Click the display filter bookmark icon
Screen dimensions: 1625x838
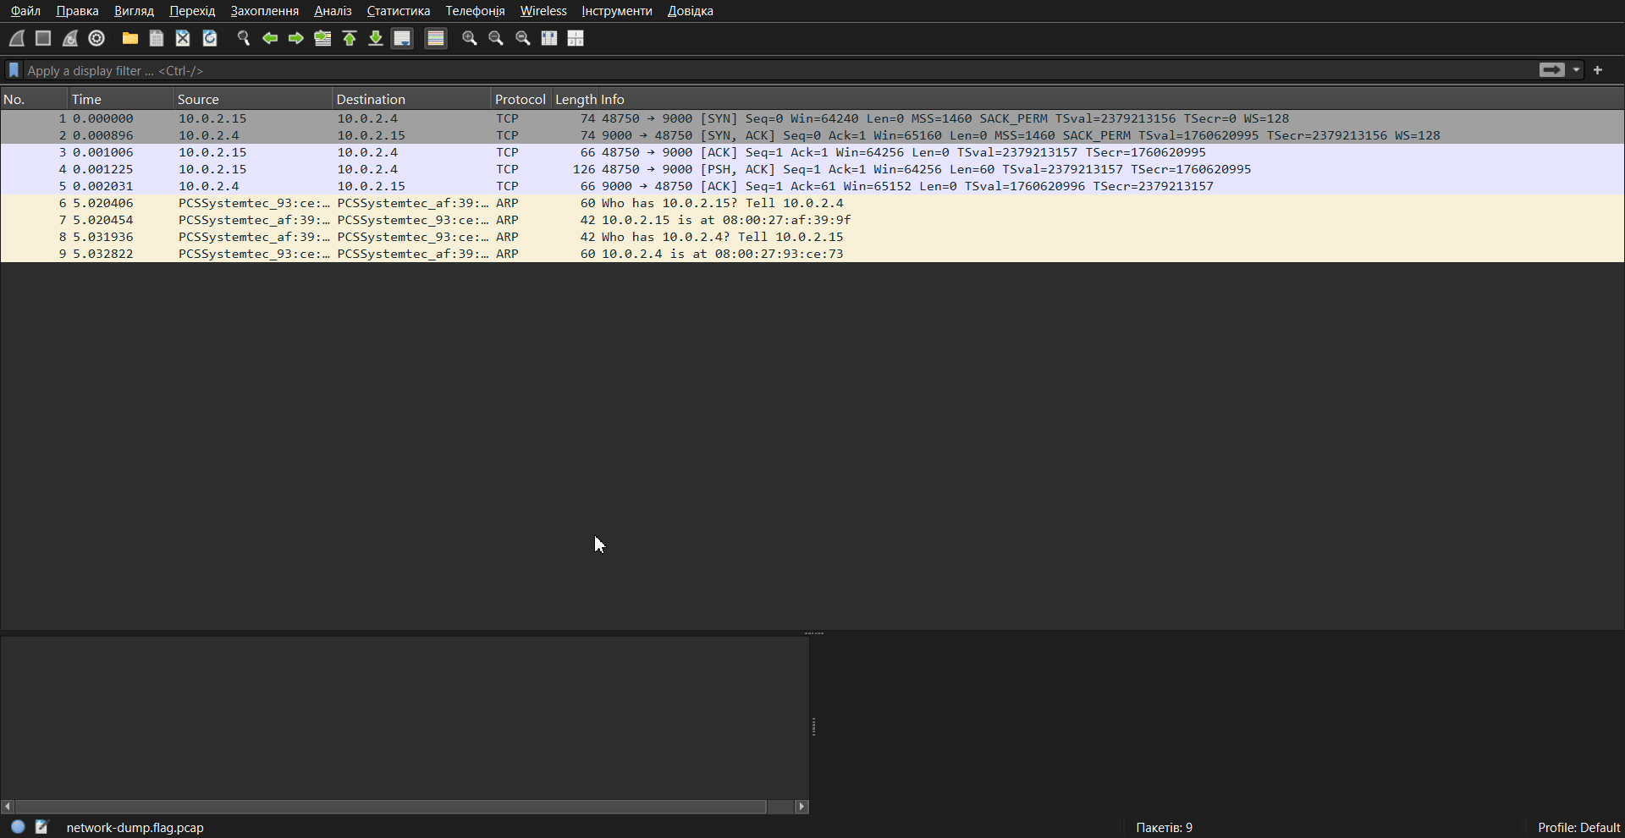(14, 70)
